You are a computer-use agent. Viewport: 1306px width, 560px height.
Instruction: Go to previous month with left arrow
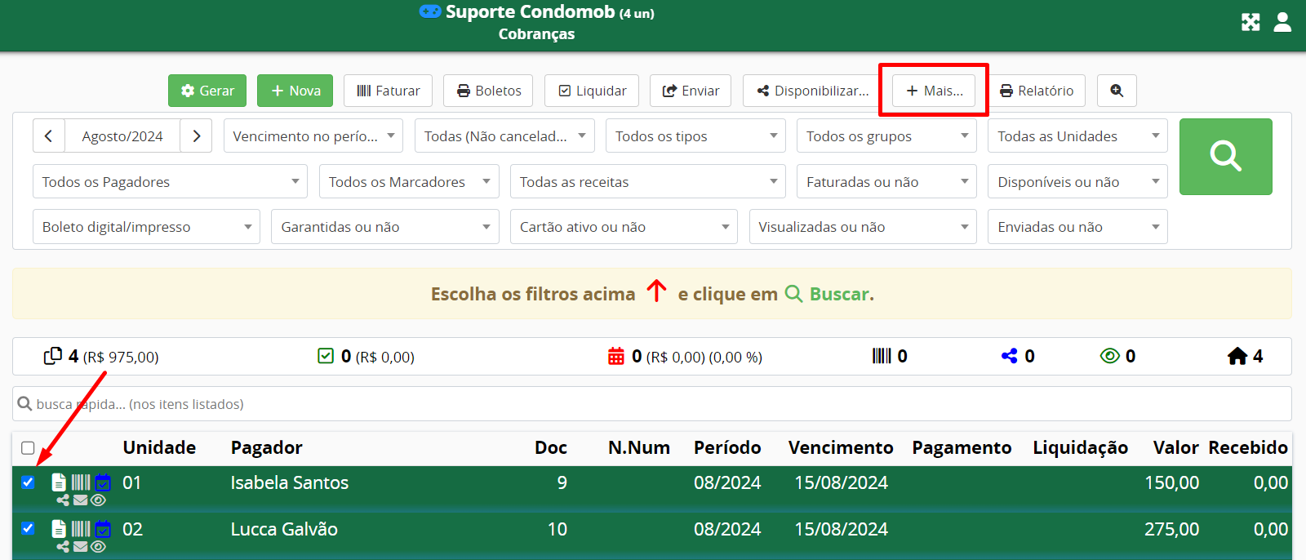click(49, 136)
